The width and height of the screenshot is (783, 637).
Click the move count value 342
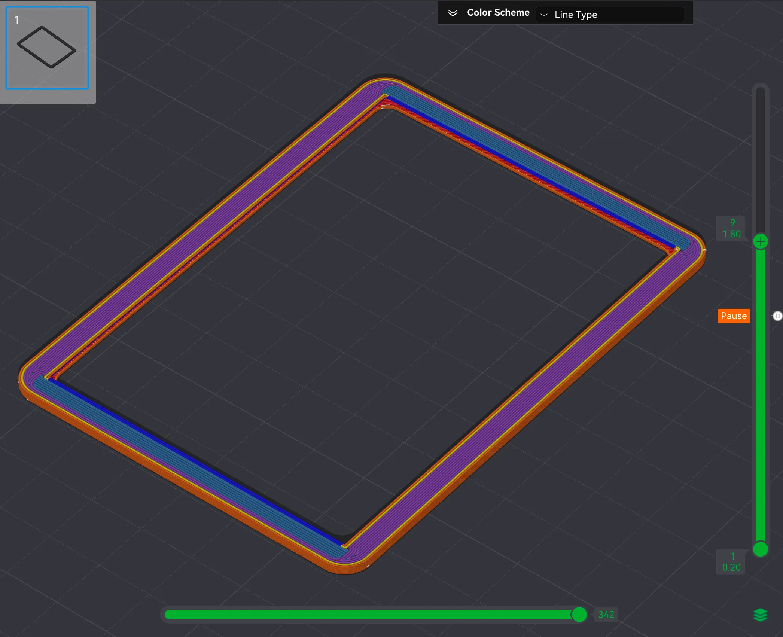(606, 615)
